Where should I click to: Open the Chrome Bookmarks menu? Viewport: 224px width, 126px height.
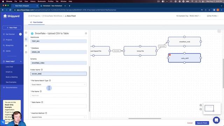point(42,1)
